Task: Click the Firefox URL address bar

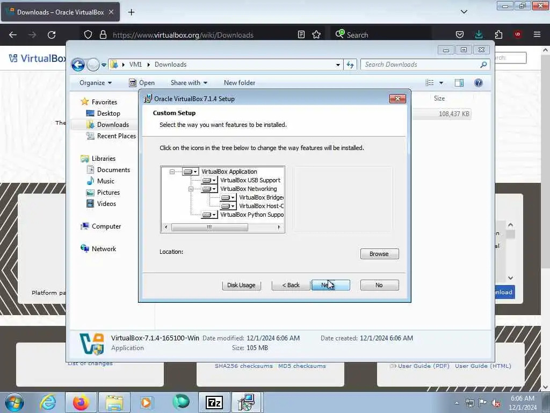Action: pyautogui.click(x=183, y=35)
